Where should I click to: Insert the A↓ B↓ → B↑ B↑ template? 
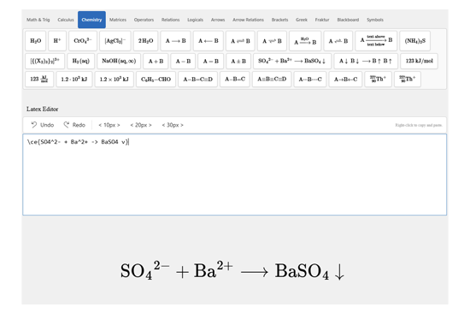(366, 62)
